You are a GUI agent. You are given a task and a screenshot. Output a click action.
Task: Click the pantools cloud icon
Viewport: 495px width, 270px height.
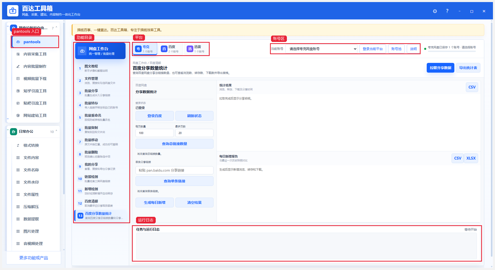[x=18, y=42]
